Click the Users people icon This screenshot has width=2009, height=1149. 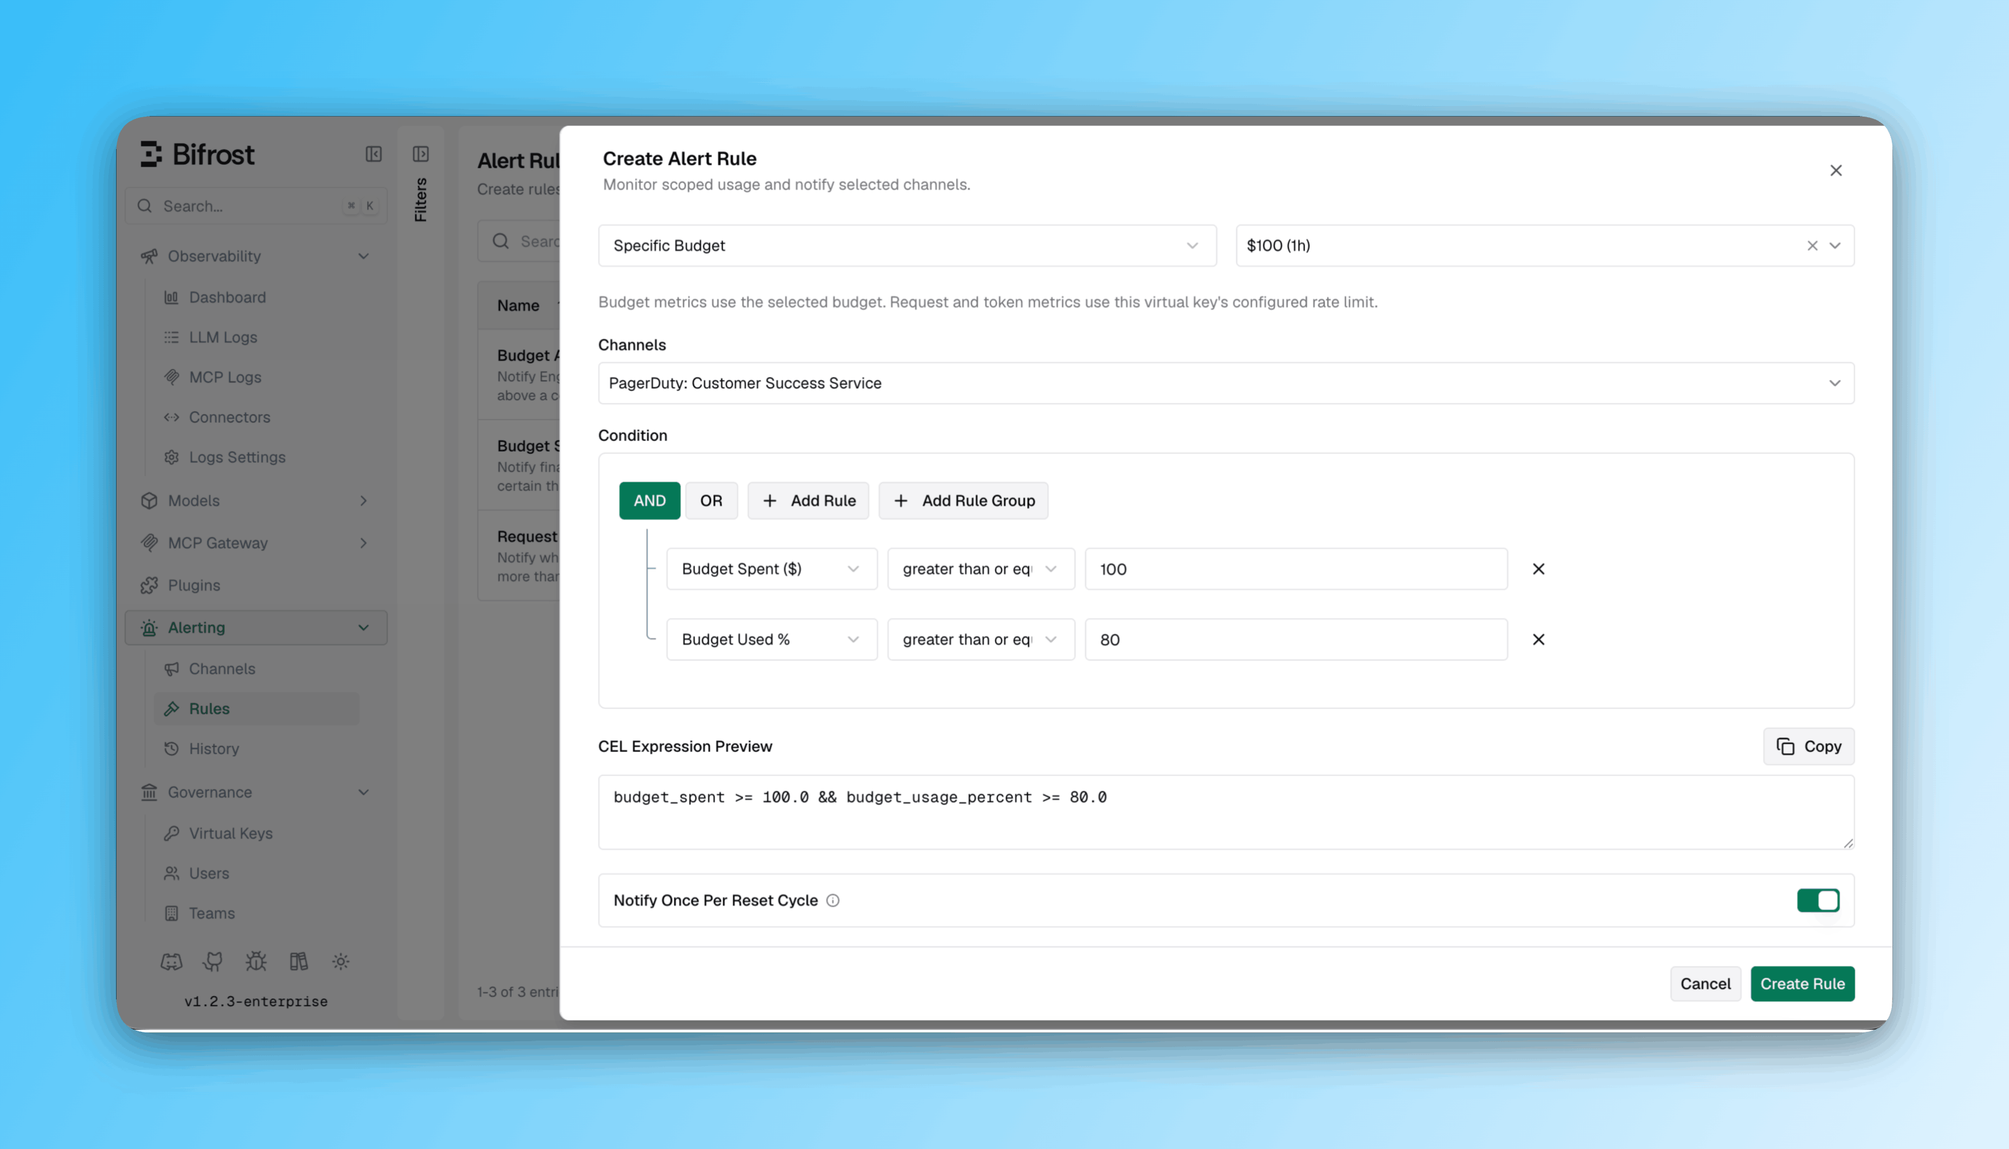171,873
